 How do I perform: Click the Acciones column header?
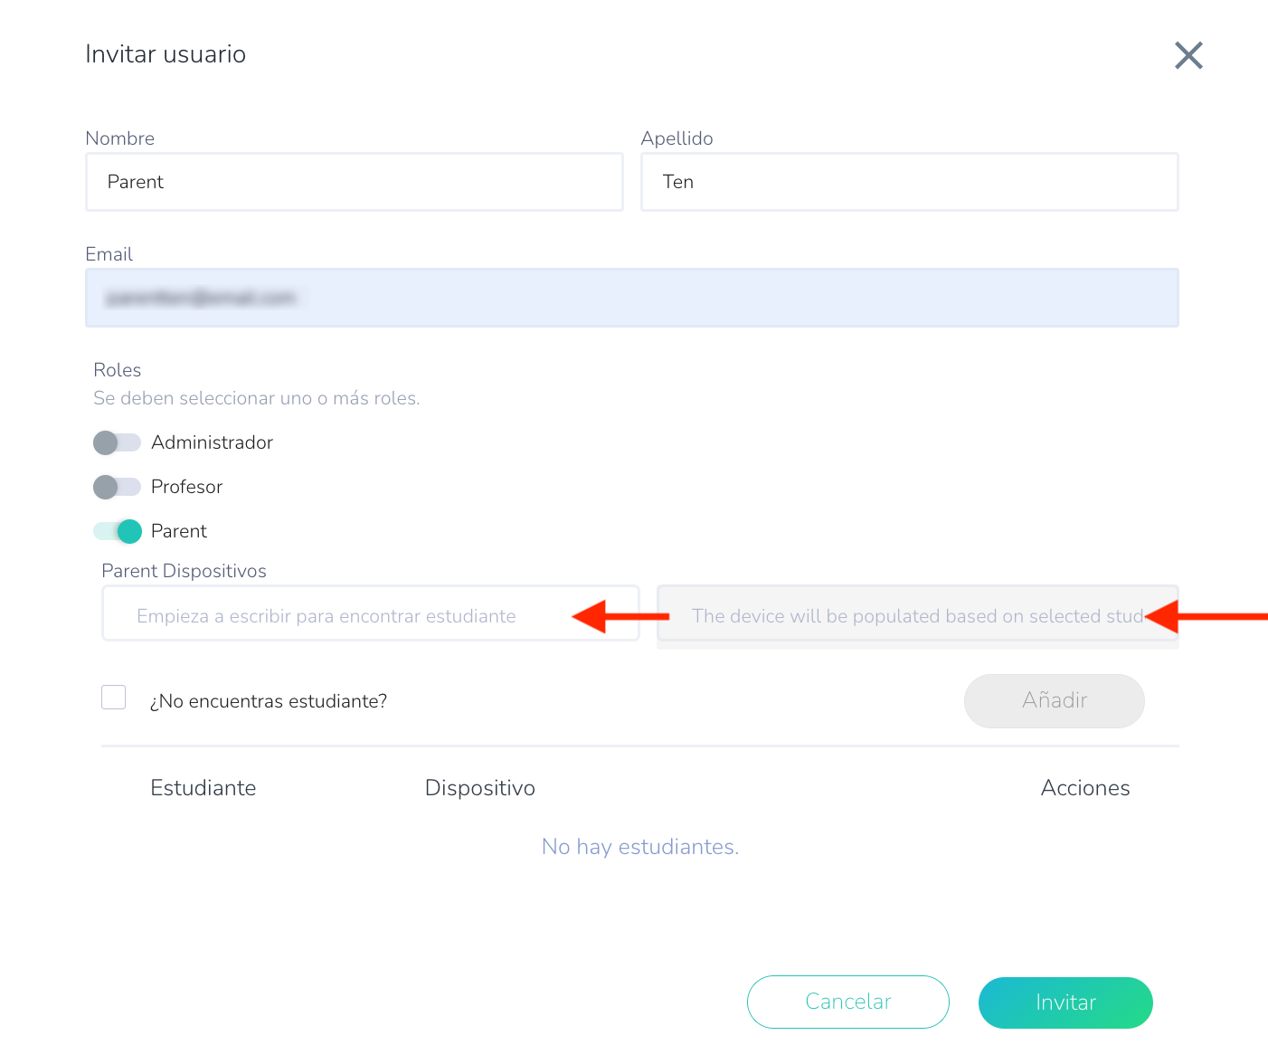(x=1084, y=788)
